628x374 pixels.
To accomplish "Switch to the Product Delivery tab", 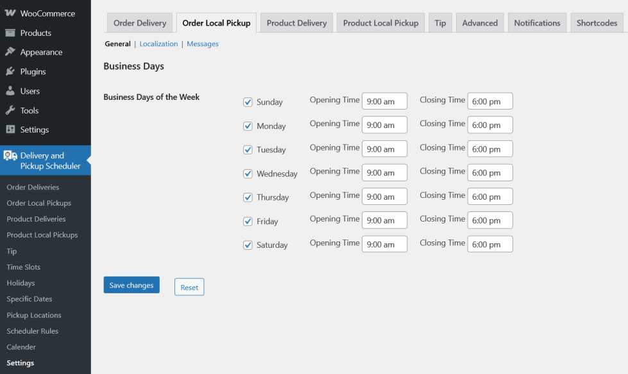I will click(296, 23).
